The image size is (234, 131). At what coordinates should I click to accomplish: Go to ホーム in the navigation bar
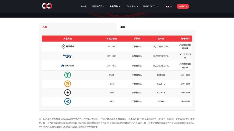[84, 6]
